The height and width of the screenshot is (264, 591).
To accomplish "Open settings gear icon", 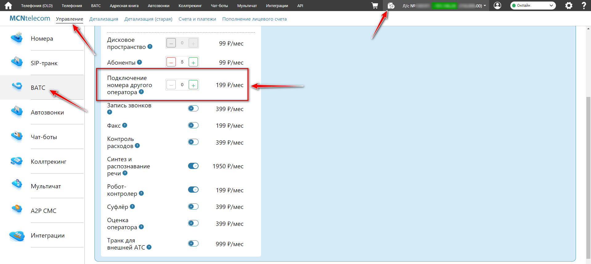I will [569, 6].
